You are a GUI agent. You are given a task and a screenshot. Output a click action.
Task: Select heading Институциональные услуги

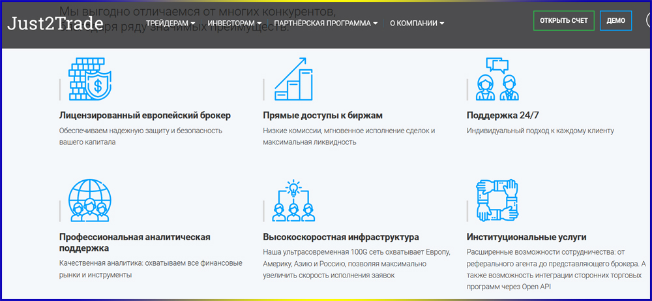[526, 237]
